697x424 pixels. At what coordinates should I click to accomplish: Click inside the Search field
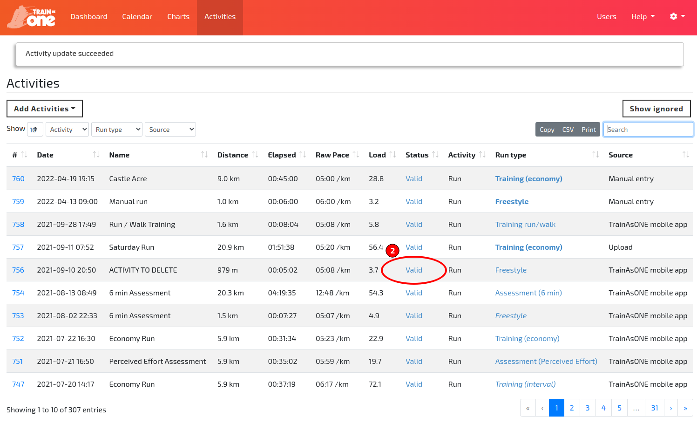point(648,129)
